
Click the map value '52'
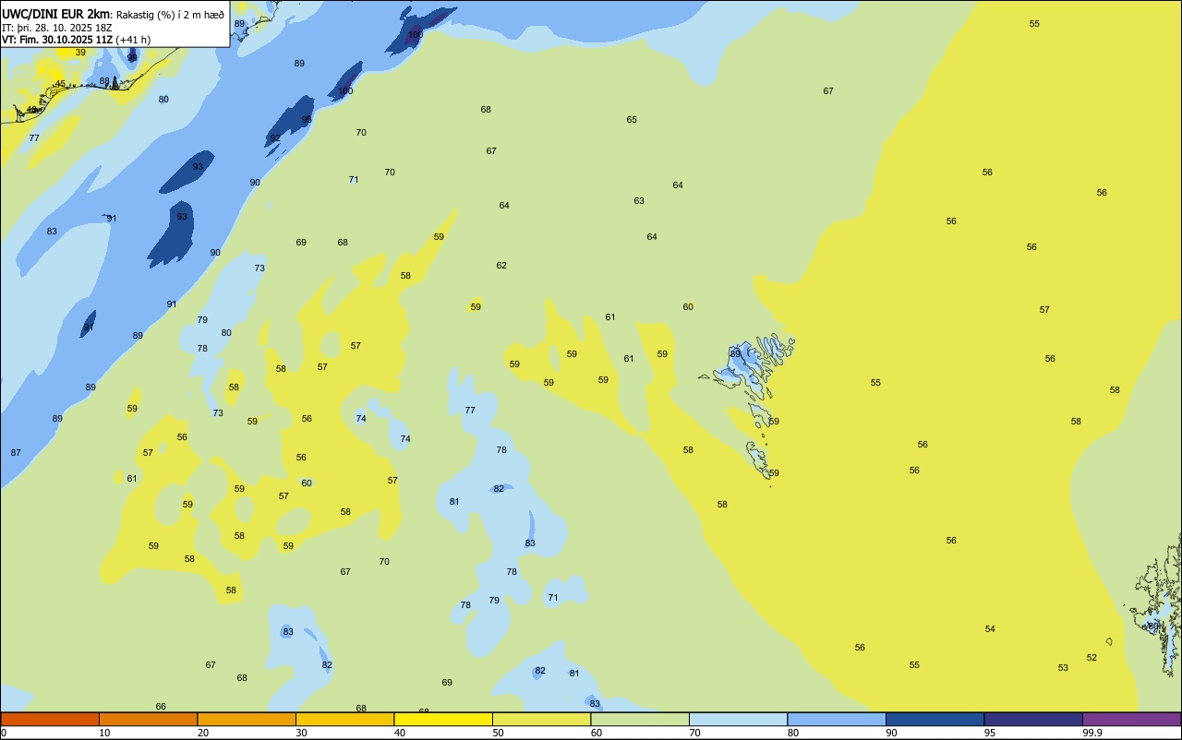(1092, 658)
